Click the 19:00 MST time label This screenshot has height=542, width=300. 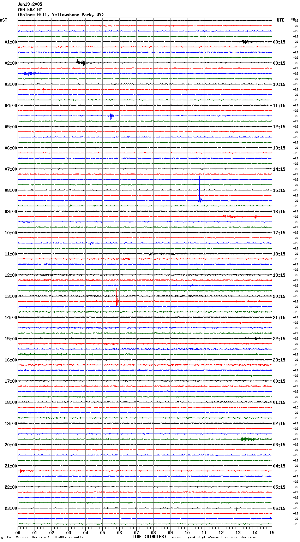(x=11, y=424)
